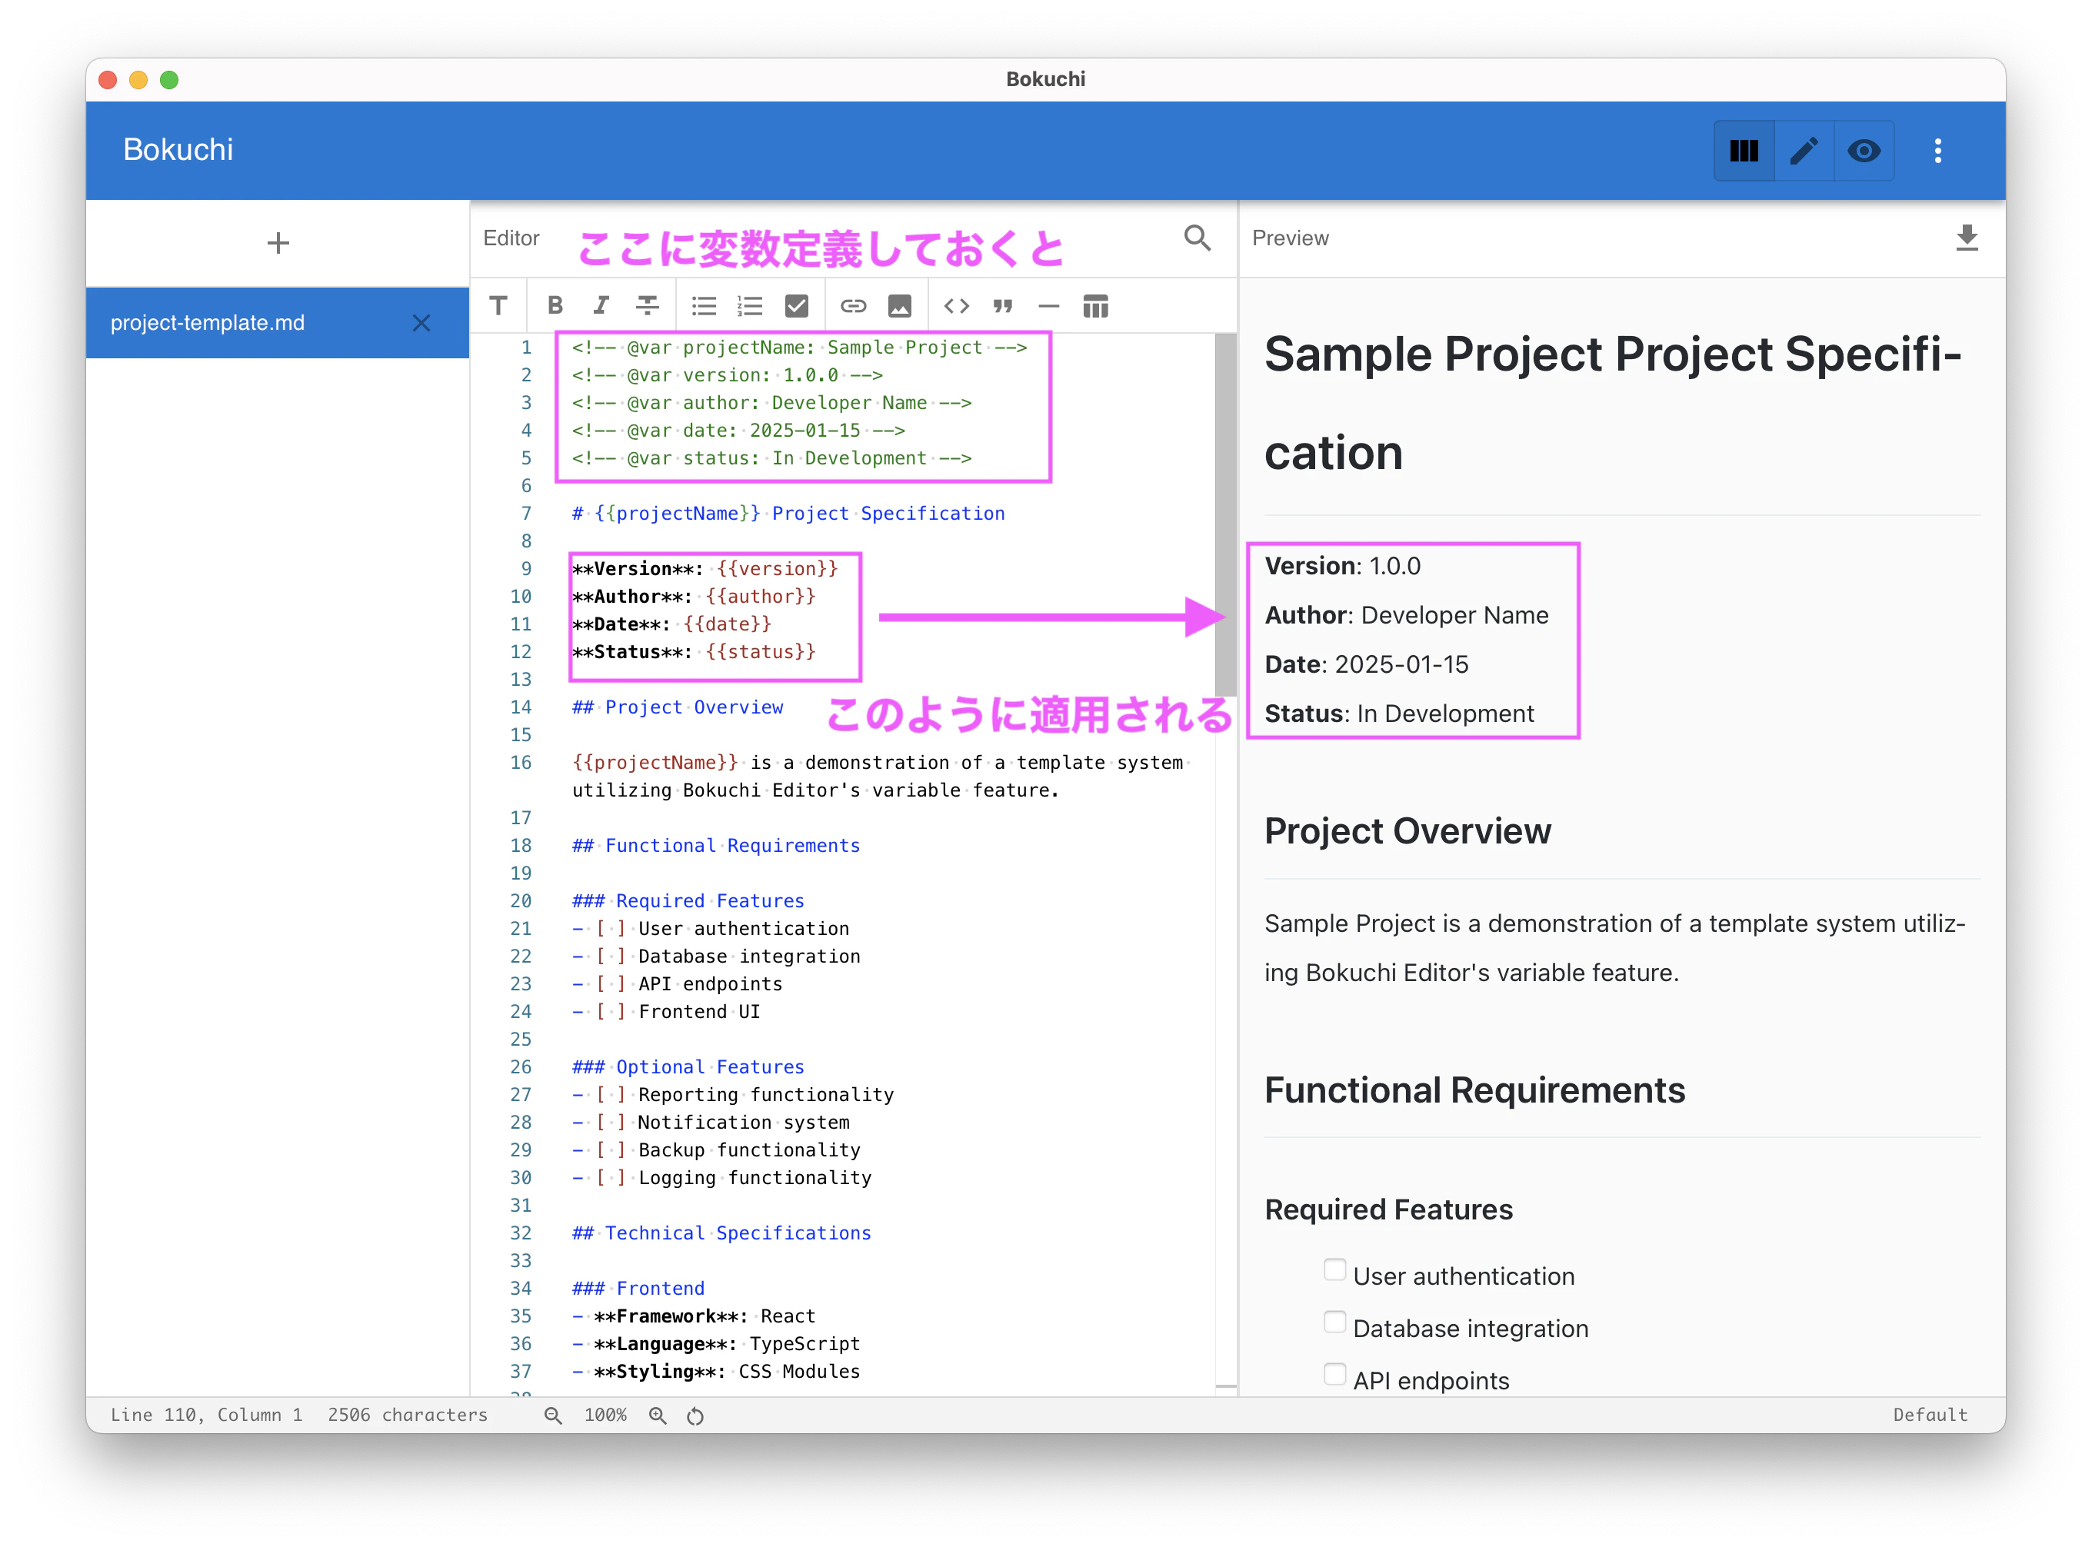Click the '## Functional Requirements' editor line
Screen dimensions: 2092x1547
716,846
